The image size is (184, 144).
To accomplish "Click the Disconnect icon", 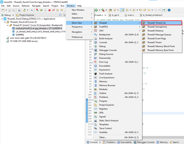I will pos(53,10).
